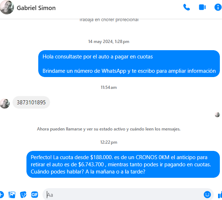Click the Aa message input field
The image size is (222, 200).
tap(125, 195)
